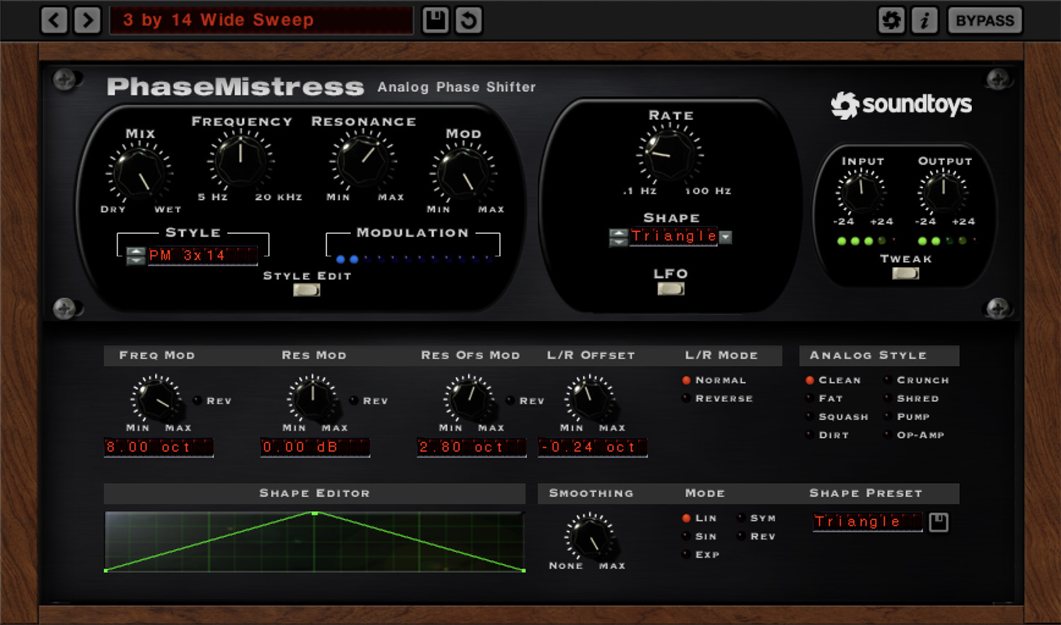
Task: Select Normal L/R mode
Action: pyautogui.click(x=686, y=380)
